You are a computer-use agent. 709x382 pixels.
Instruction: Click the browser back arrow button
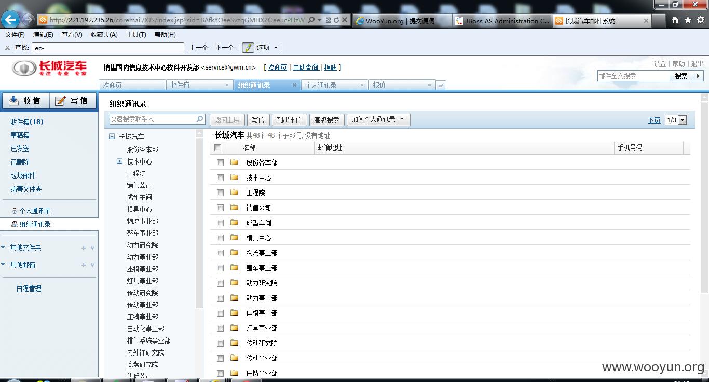click(10, 20)
